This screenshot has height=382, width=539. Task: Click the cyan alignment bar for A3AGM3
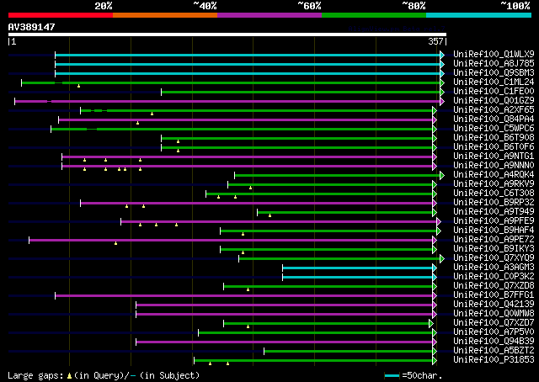[x=357, y=268]
